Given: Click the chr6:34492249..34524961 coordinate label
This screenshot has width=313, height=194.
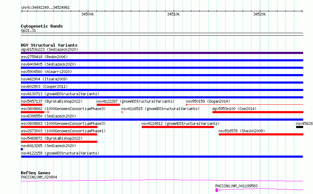Looking at the screenshot, I should click(45, 8).
